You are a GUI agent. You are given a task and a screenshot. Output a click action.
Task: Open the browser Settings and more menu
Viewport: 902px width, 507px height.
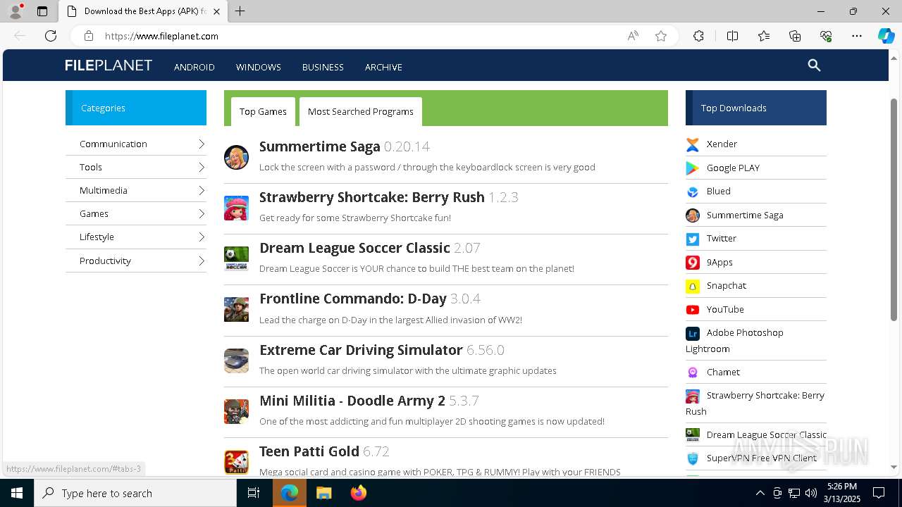click(x=857, y=36)
